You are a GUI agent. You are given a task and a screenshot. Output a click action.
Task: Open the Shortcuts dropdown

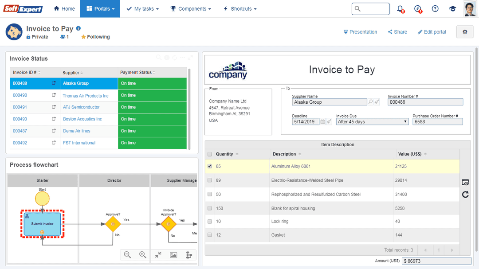pyautogui.click(x=239, y=8)
